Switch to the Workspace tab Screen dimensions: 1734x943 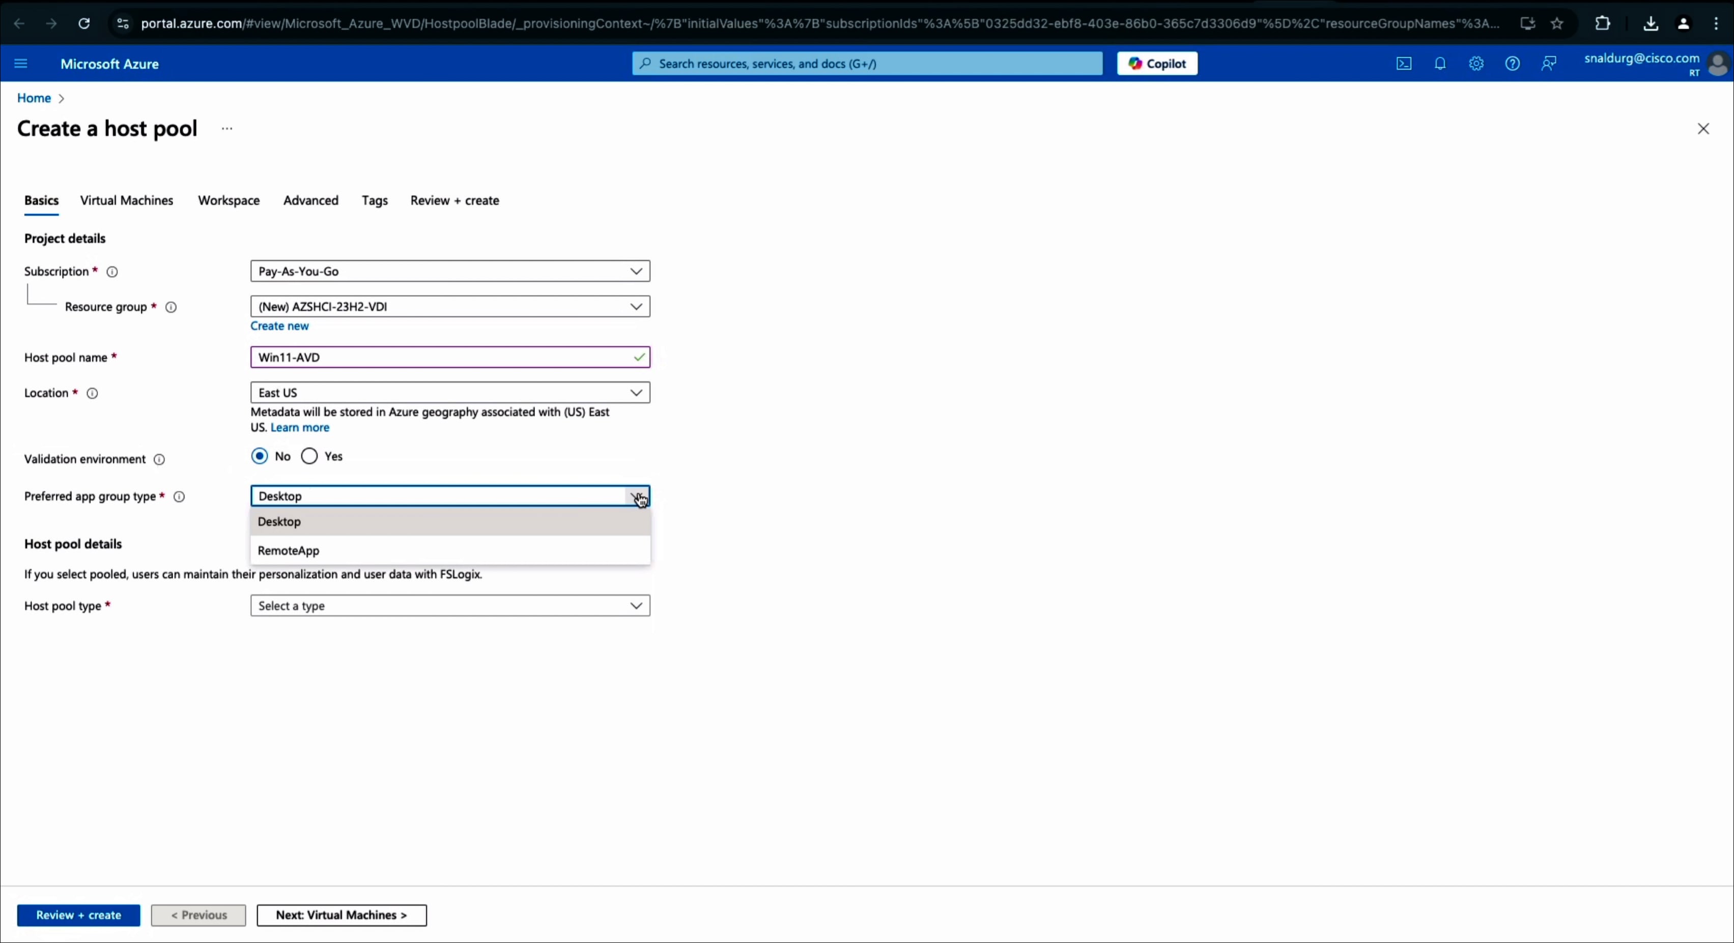tap(229, 200)
